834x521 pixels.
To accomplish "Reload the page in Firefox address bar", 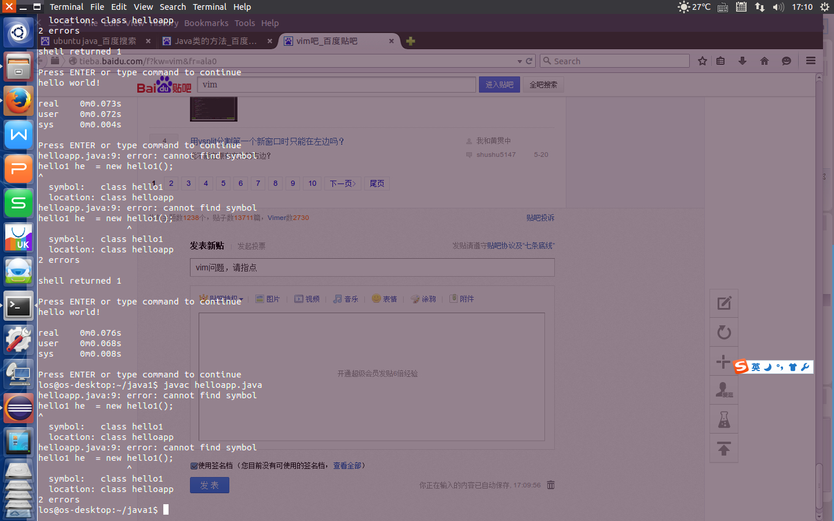I will pyautogui.click(x=529, y=61).
